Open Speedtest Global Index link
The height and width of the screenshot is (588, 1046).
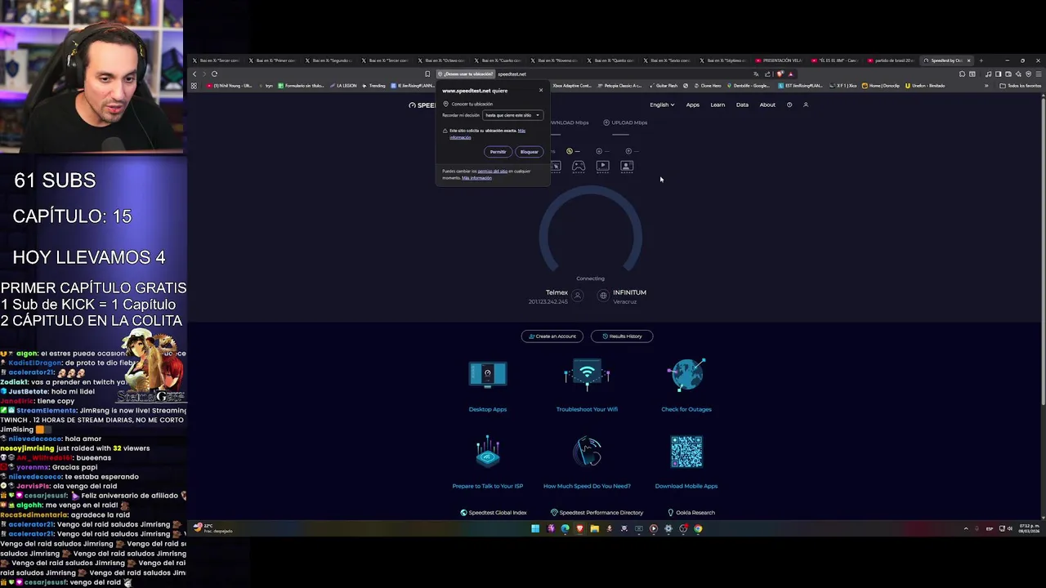click(x=494, y=513)
